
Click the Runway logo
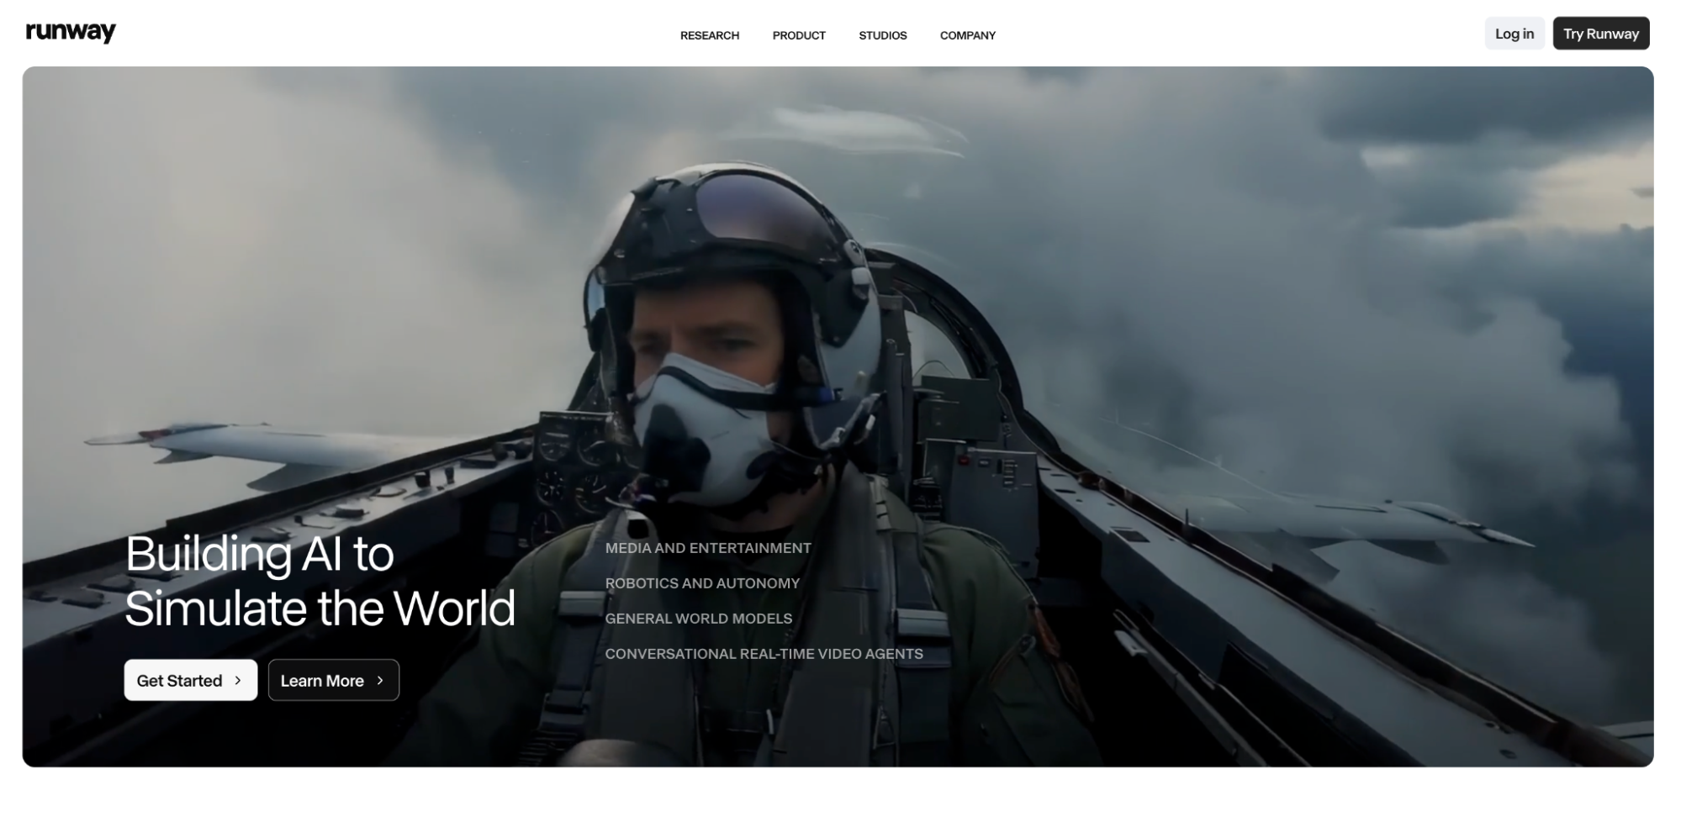(71, 32)
